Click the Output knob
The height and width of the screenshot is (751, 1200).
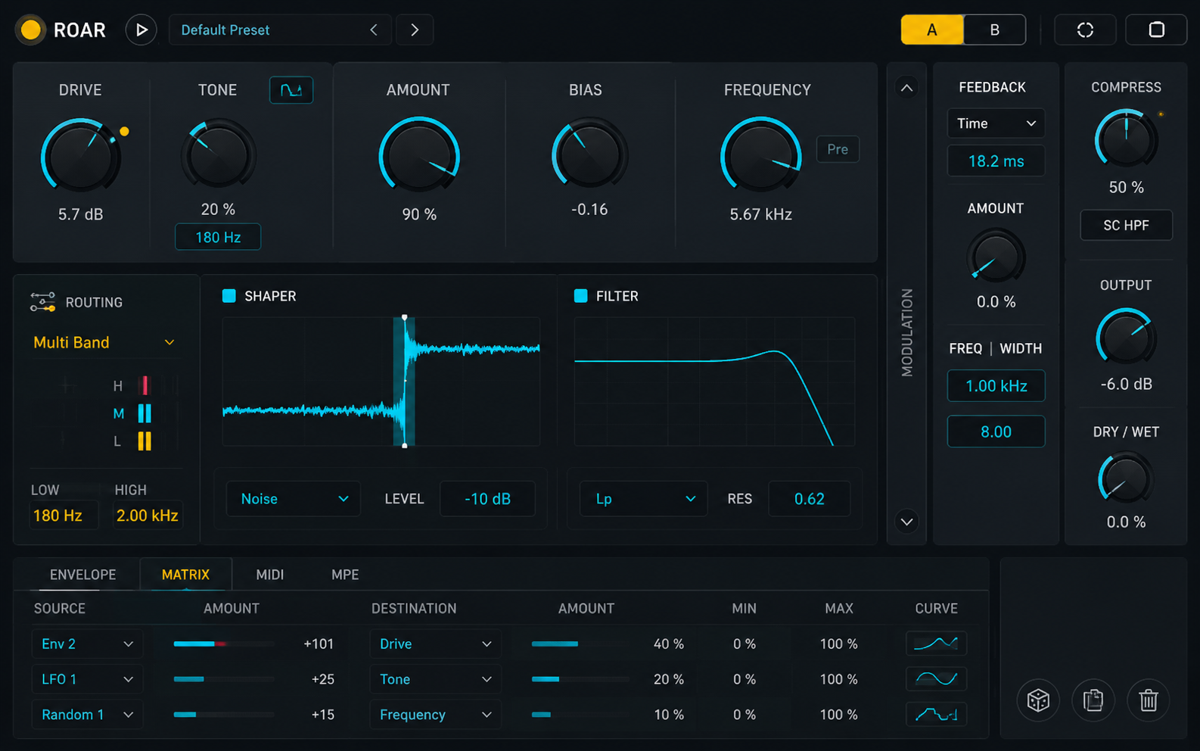tap(1126, 337)
